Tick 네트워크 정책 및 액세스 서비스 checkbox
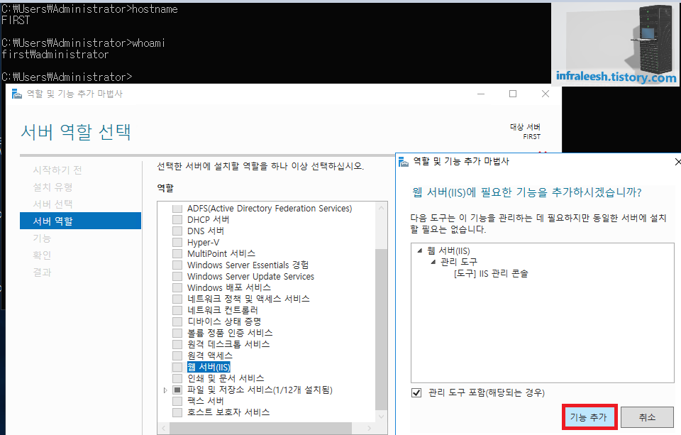The width and height of the screenshot is (681, 435). (x=177, y=299)
